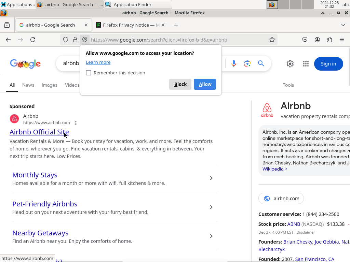Visit the airbnb.com website chip
Image resolution: width=350 pixels, height=262 pixels.
click(281, 199)
